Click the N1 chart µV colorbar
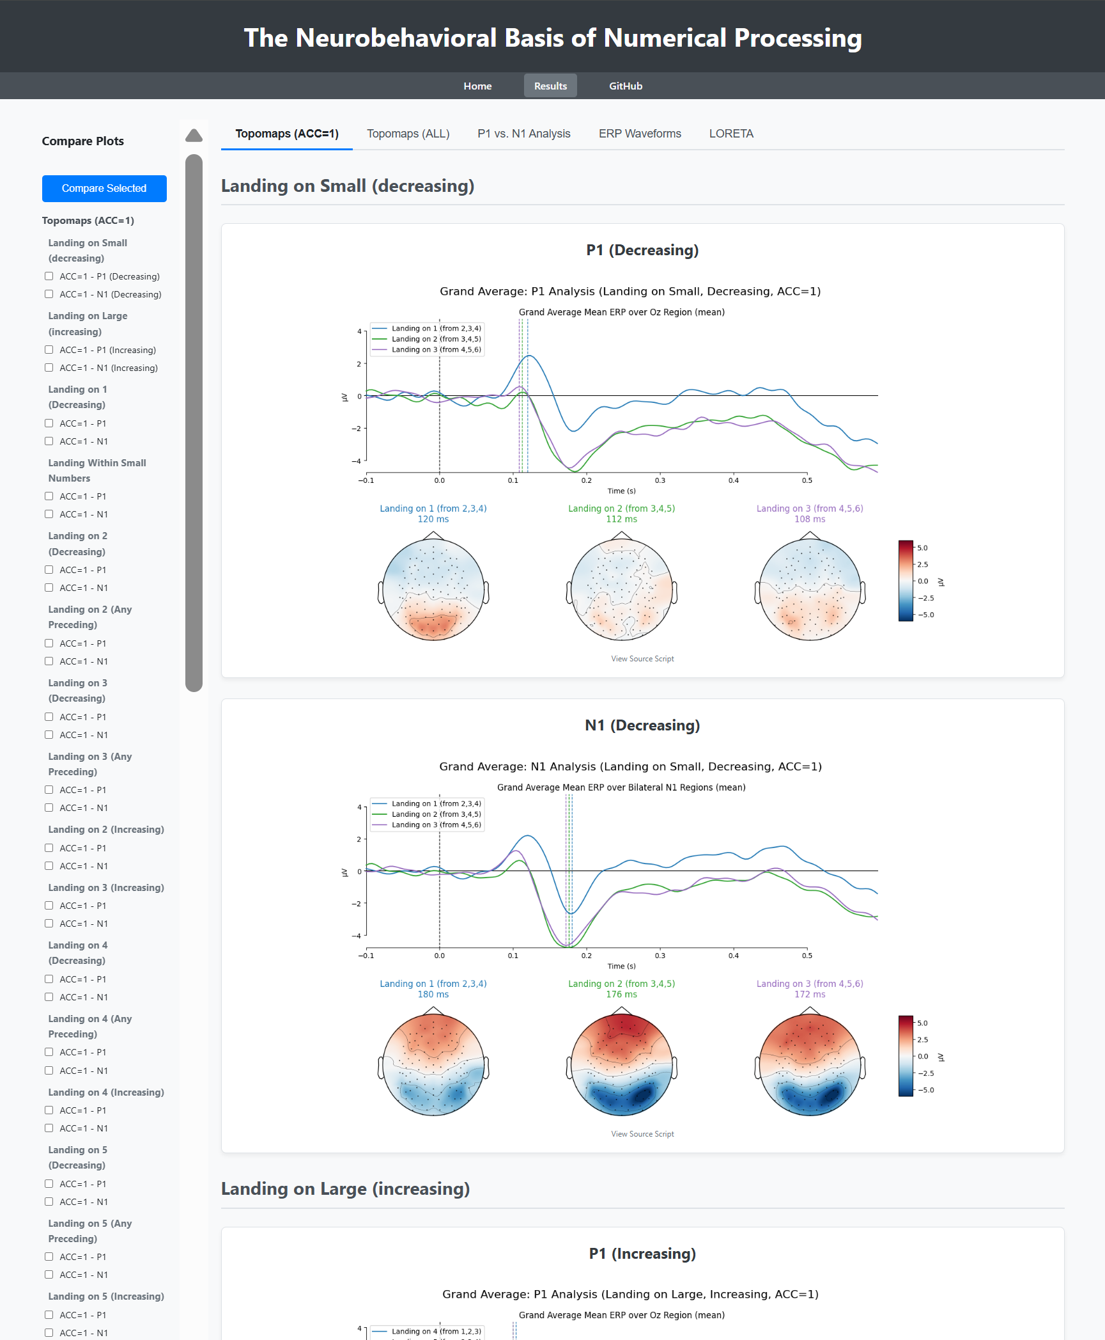Image resolution: width=1105 pixels, height=1340 pixels. [x=906, y=1056]
